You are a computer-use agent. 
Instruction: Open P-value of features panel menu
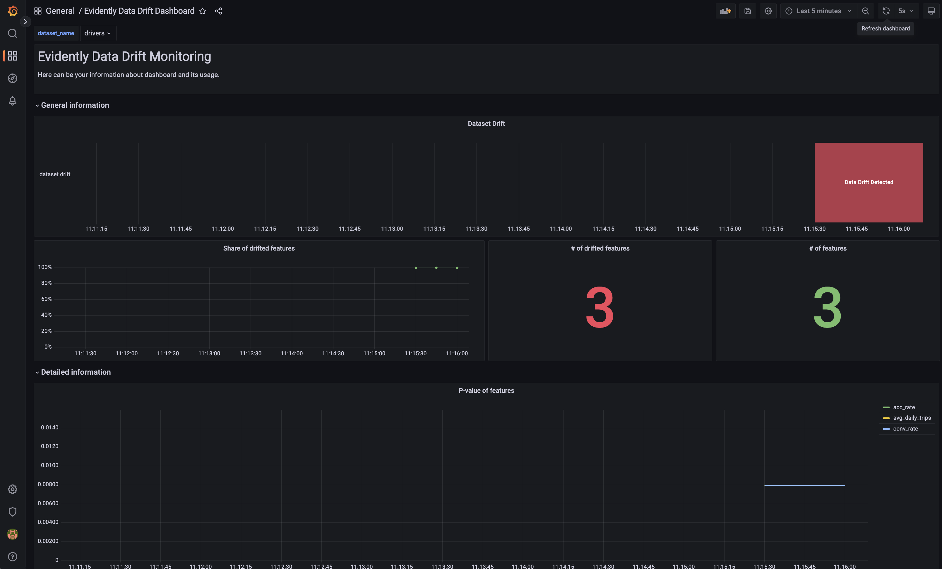tap(486, 390)
